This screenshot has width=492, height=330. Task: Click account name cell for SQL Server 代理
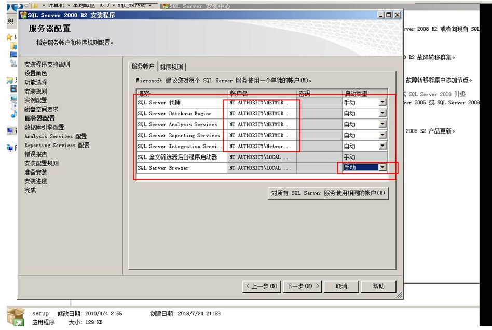(x=262, y=103)
